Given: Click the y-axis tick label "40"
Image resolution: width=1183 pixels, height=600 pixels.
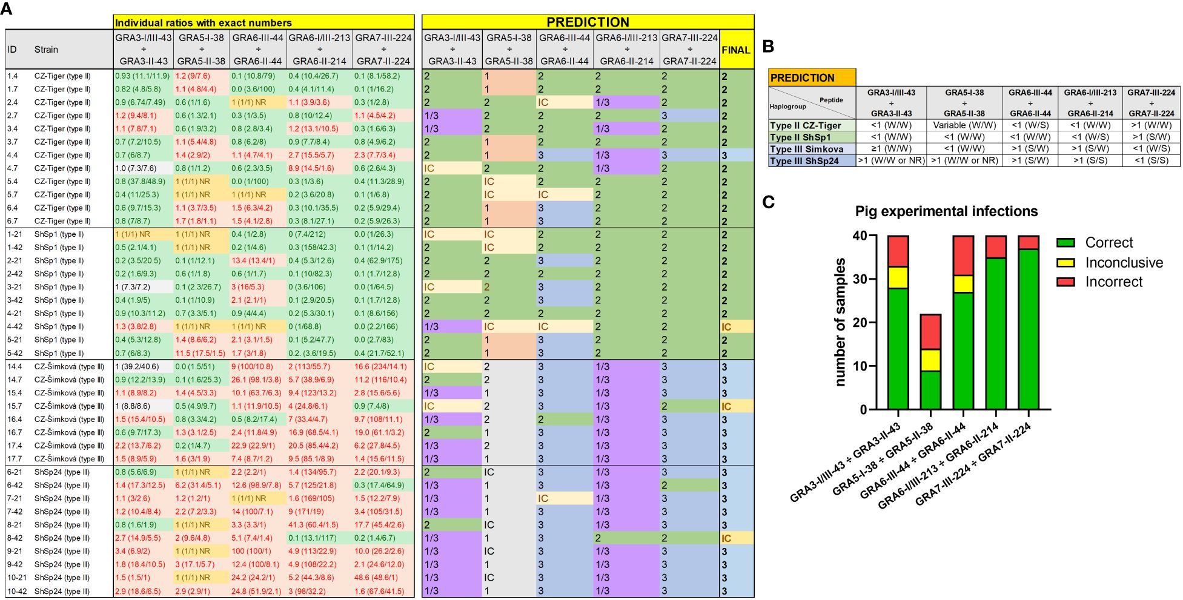Looking at the screenshot, I should click(860, 236).
